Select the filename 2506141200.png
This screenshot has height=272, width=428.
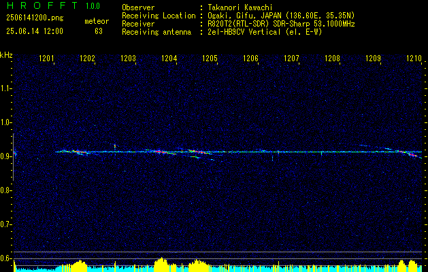click(x=35, y=18)
